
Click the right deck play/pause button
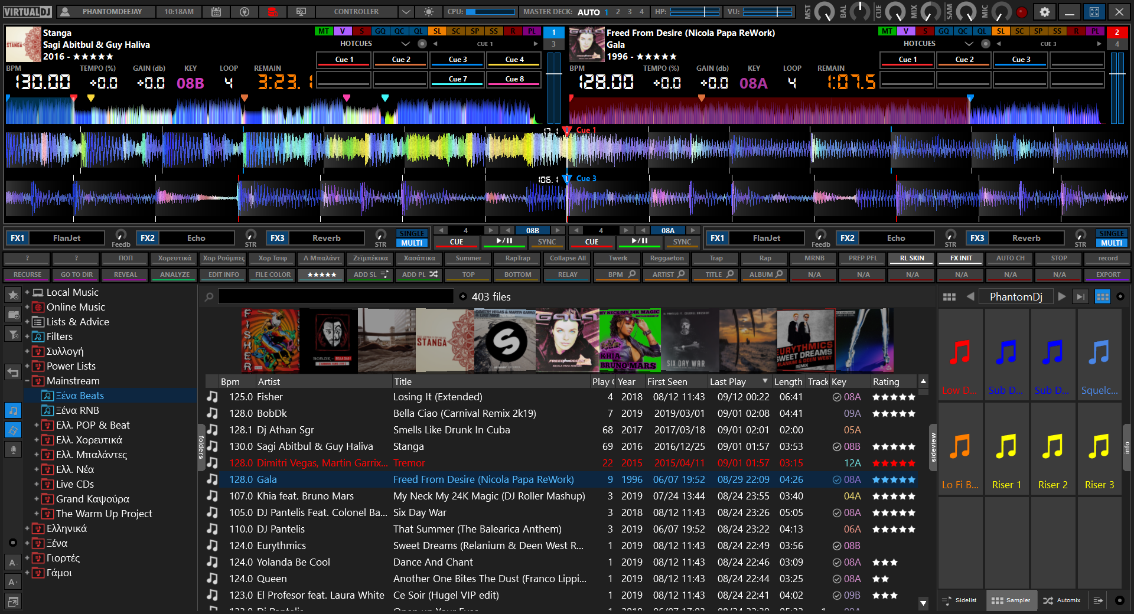[639, 242]
